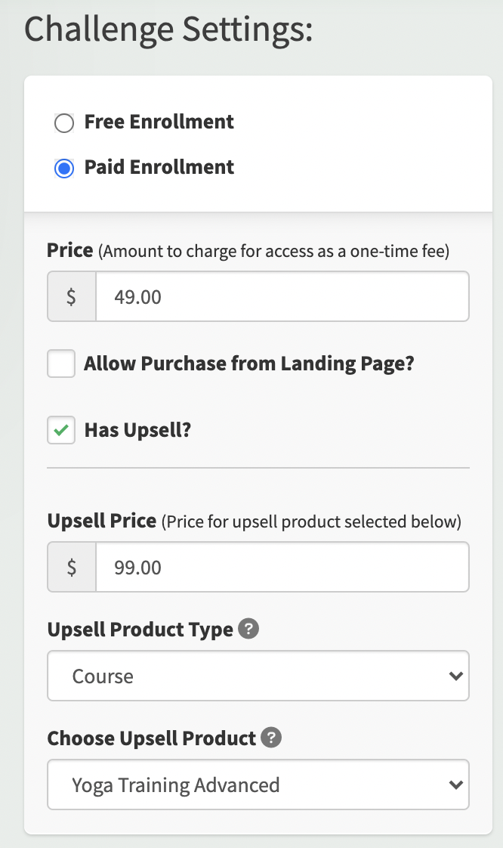Enable Allow Purchase from Landing Page checkbox
This screenshot has width=503, height=848.
tap(61, 364)
